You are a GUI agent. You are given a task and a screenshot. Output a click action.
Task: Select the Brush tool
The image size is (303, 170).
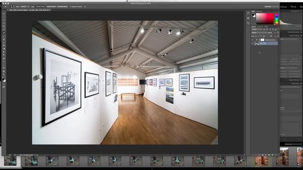click(4, 36)
